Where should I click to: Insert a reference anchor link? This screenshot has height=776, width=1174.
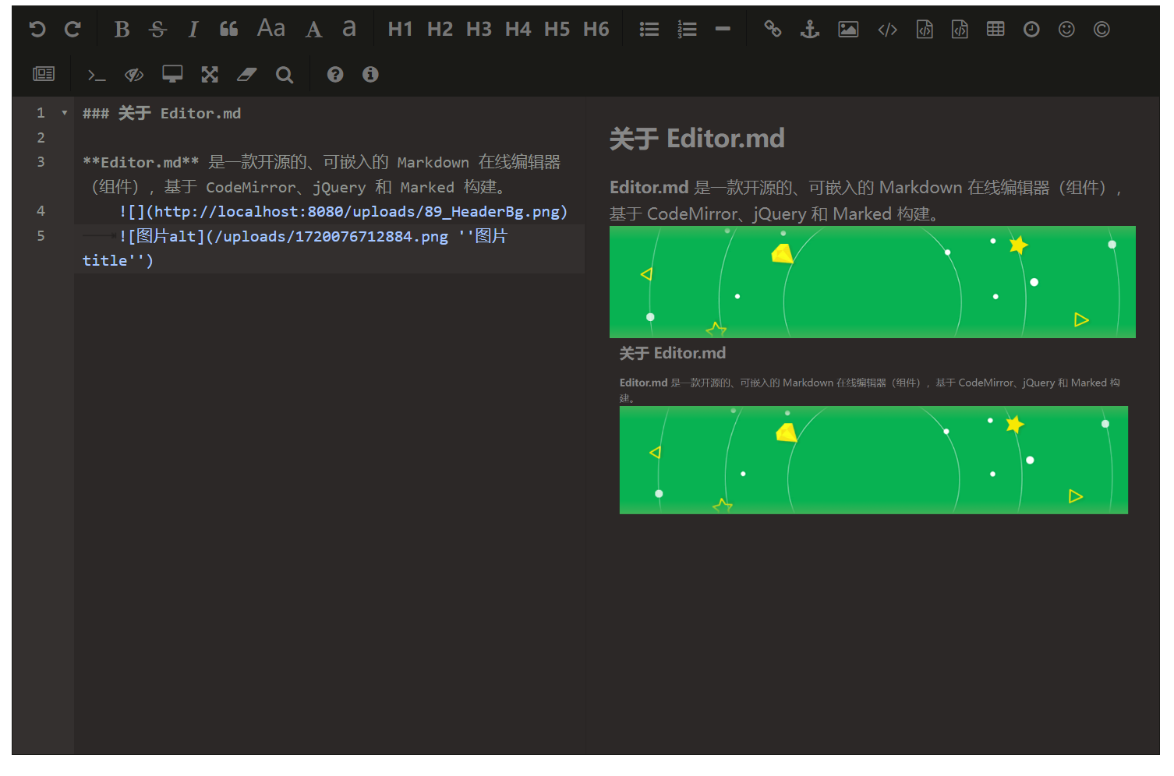tap(810, 30)
